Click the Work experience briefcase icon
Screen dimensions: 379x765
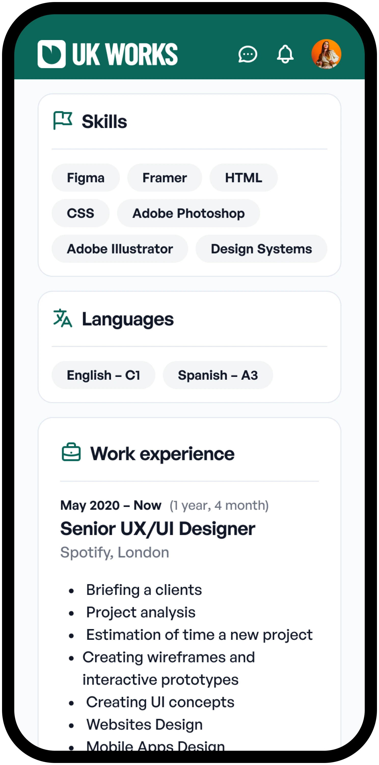click(x=71, y=452)
